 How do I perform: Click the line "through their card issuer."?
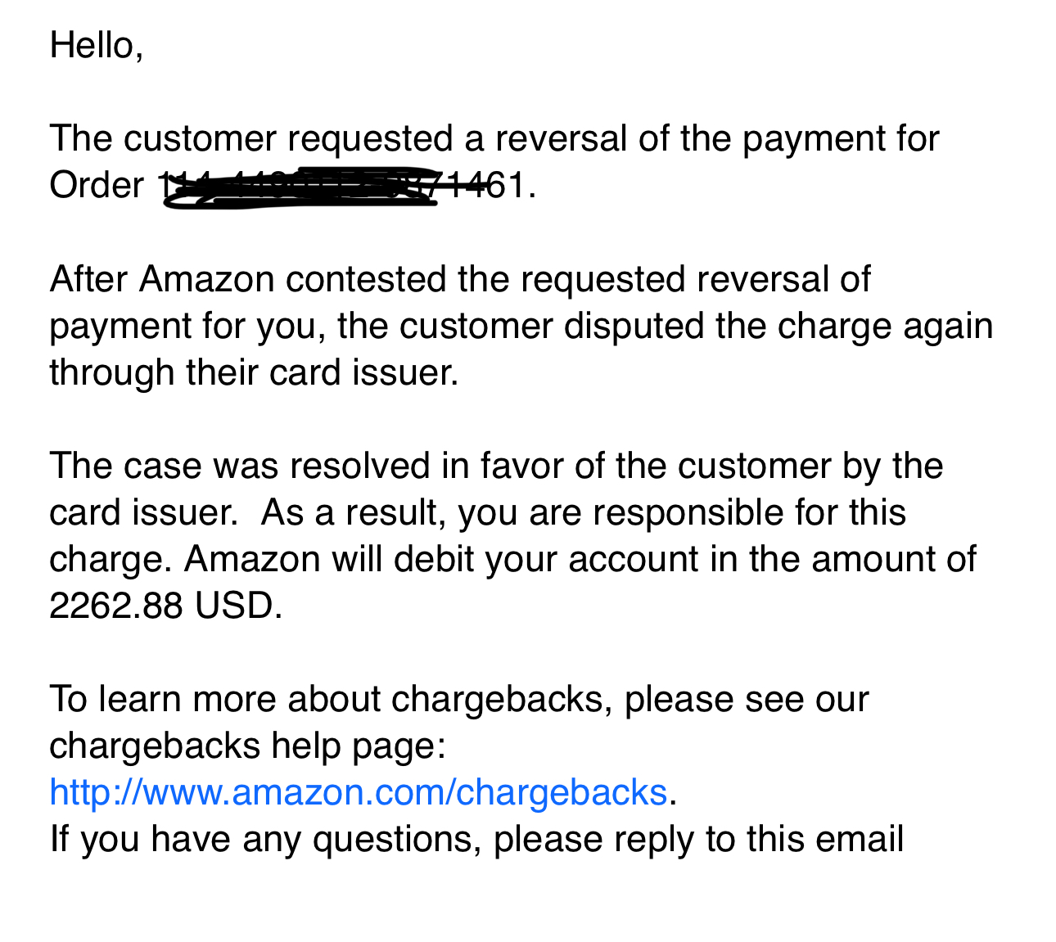[254, 372]
